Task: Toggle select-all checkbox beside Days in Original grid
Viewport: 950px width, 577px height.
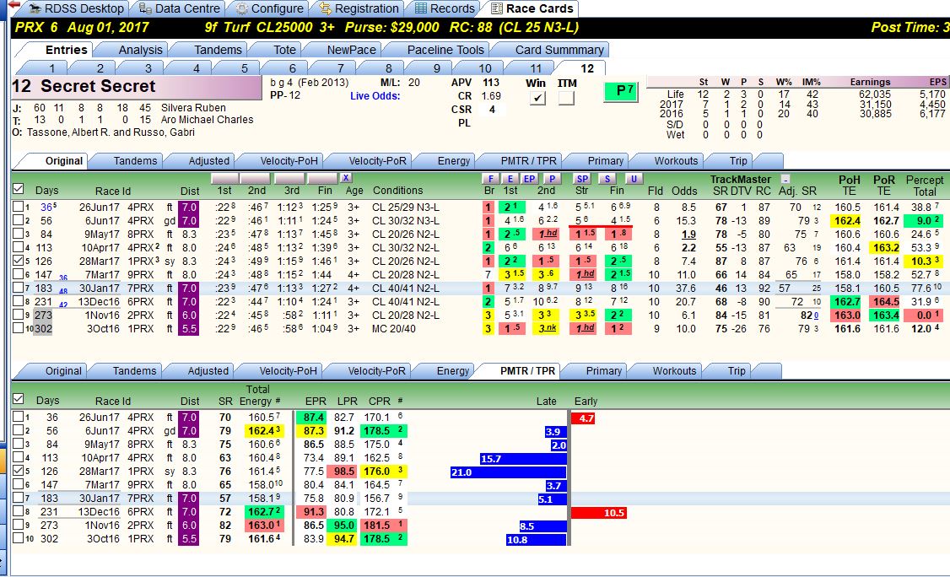Action: pyautogui.click(x=19, y=189)
